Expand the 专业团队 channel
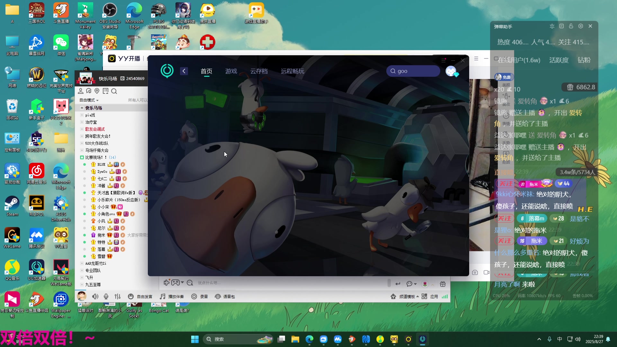617x347 pixels. coord(93,271)
